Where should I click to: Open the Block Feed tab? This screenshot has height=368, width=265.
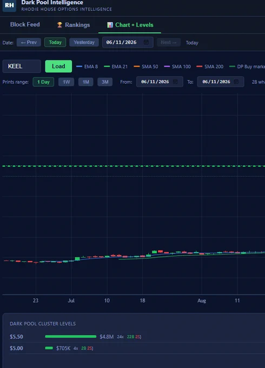click(25, 25)
